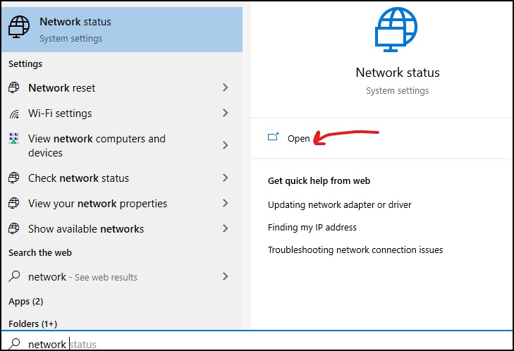Expand the Network reset chevron arrow
514x351 pixels.
coord(225,87)
